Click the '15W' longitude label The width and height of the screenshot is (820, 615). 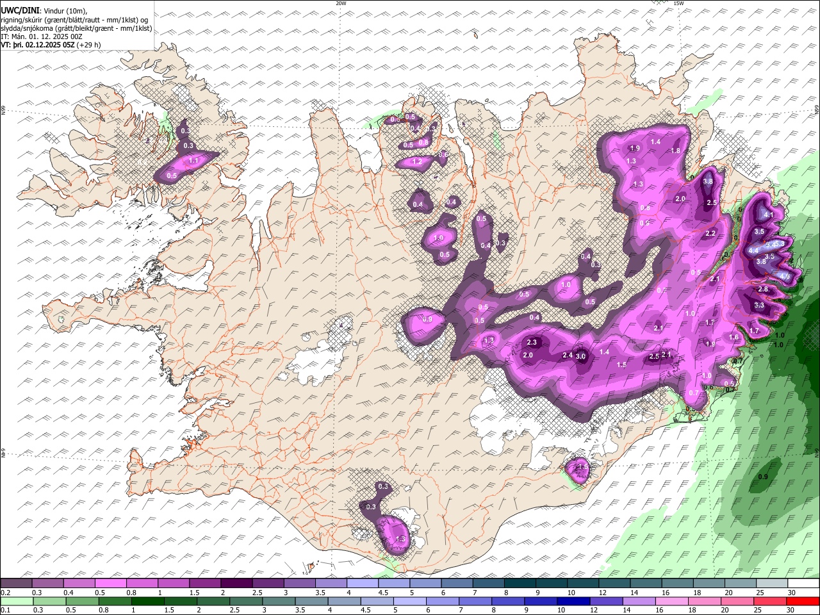point(678,3)
